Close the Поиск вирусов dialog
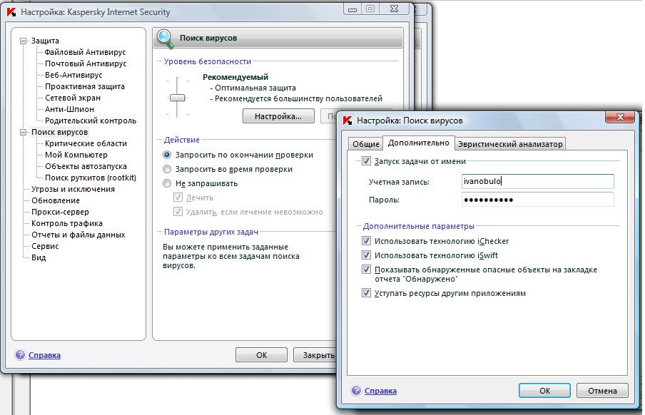645x415 pixels. (x=620, y=117)
